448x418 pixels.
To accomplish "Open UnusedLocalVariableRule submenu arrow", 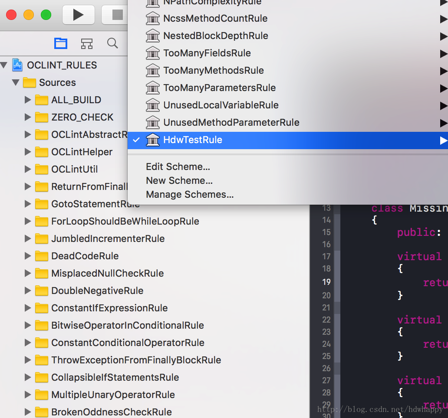I will pyautogui.click(x=444, y=105).
